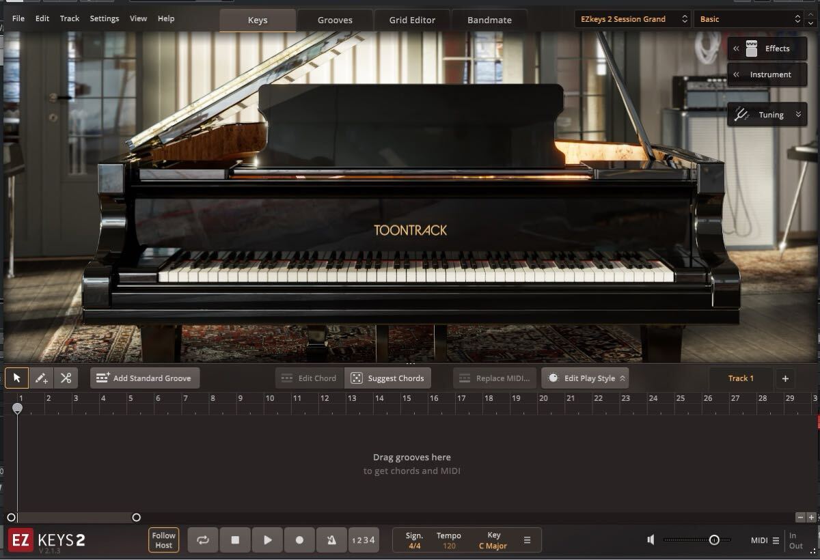Toggle the 1234 count-in button
Viewport: 820px width, 560px height.
(x=363, y=540)
